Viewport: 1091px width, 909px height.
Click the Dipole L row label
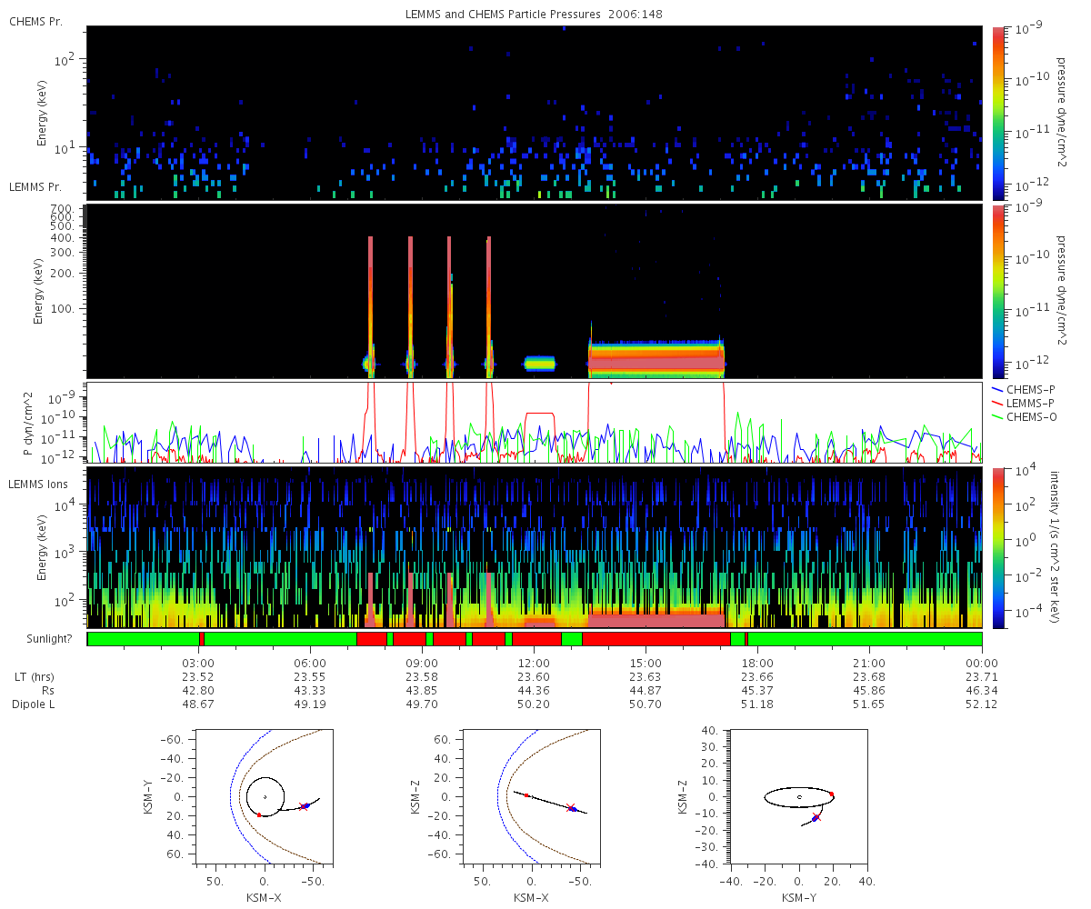coord(35,704)
